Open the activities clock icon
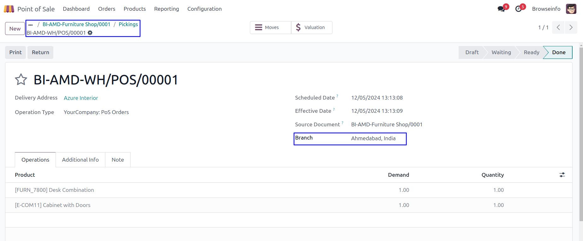This screenshot has height=241, width=583. pyautogui.click(x=518, y=9)
